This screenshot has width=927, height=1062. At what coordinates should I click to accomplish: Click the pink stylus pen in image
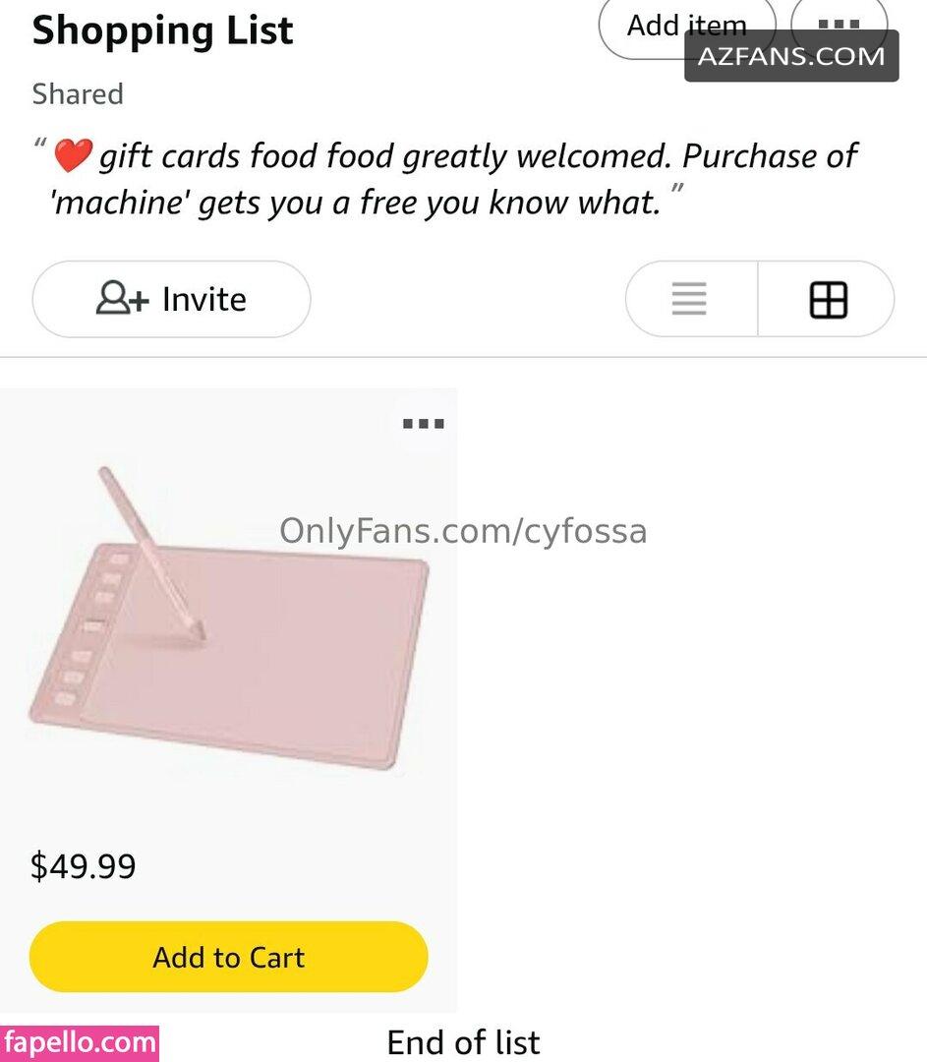[x=151, y=554]
